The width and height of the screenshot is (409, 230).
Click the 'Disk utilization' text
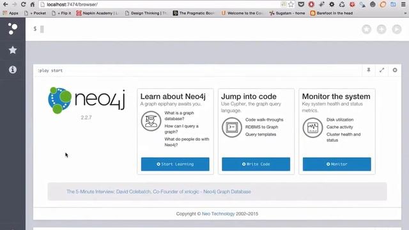(340, 119)
